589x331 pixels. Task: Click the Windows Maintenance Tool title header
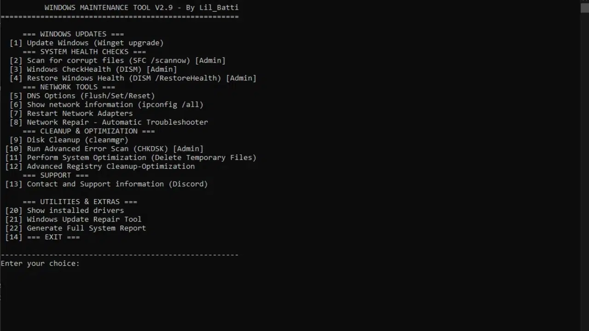click(142, 7)
